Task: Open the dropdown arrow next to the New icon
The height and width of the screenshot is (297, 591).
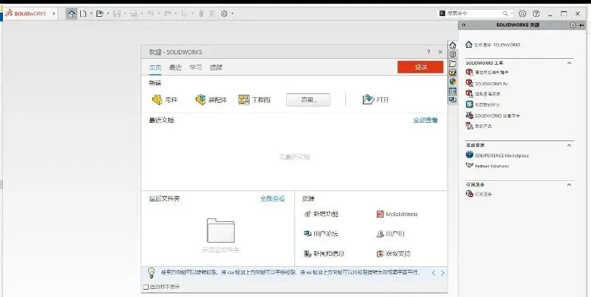Action: 91,14
